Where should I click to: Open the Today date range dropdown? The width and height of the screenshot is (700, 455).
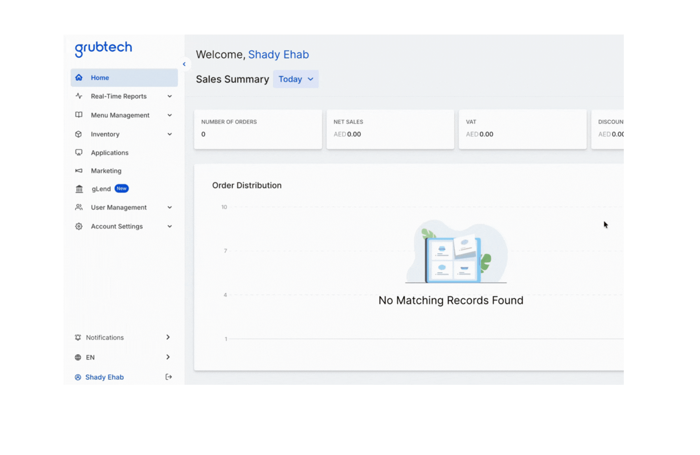pyautogui.click(x=296, y=79)
